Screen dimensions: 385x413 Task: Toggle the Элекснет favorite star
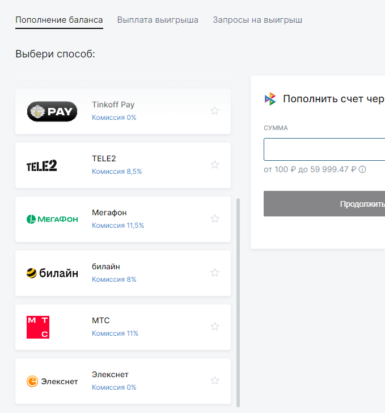pyautogui.click(x=215, y=381)
